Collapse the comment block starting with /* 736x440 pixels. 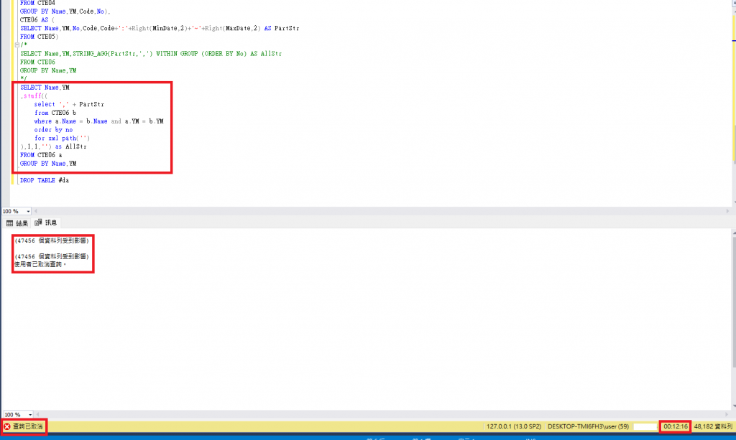[17, 45]
